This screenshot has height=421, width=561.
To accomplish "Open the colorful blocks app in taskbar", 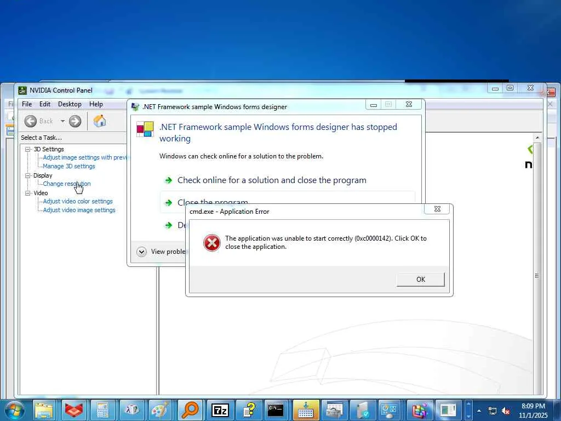I will [419, 410].
